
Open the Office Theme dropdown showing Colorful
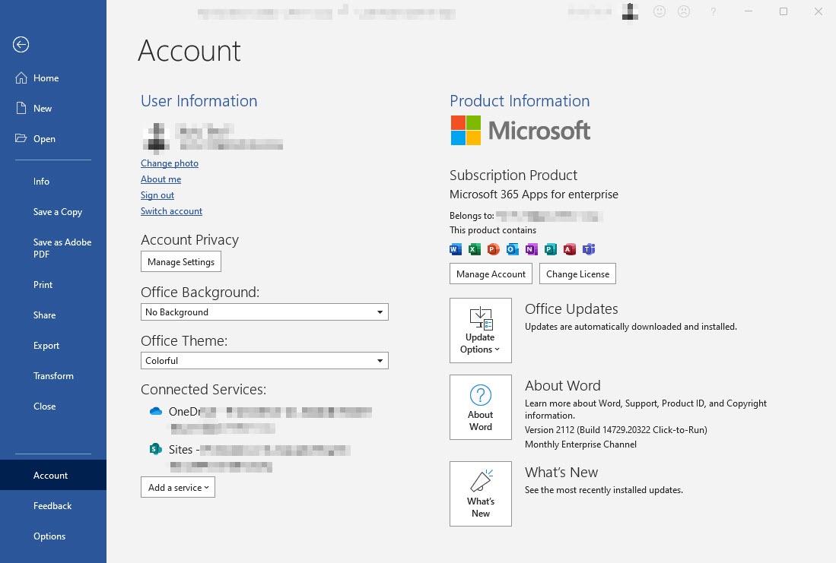pos(265,361)
